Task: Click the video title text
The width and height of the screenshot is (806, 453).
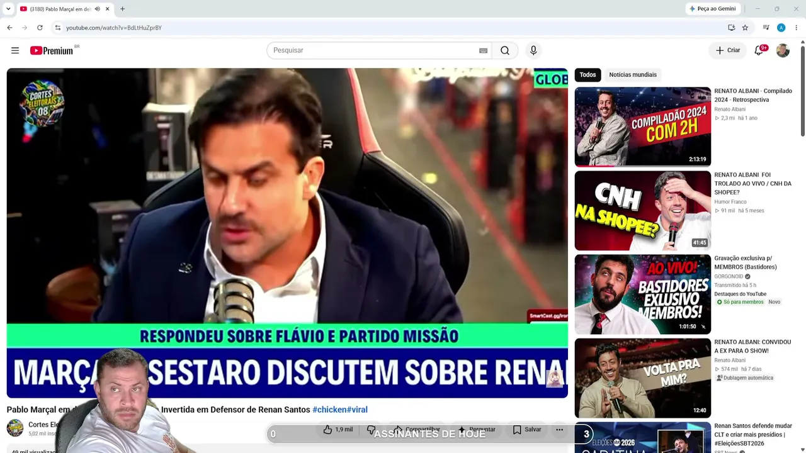Action: [187, 410]
